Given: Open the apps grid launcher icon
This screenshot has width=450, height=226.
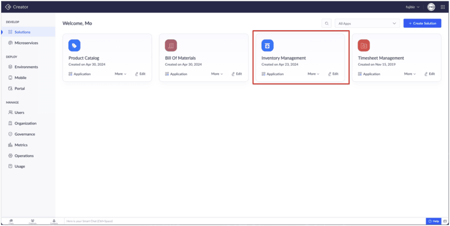Looking at the screenshot, I should pyautogui.click(x=443, y=7).
